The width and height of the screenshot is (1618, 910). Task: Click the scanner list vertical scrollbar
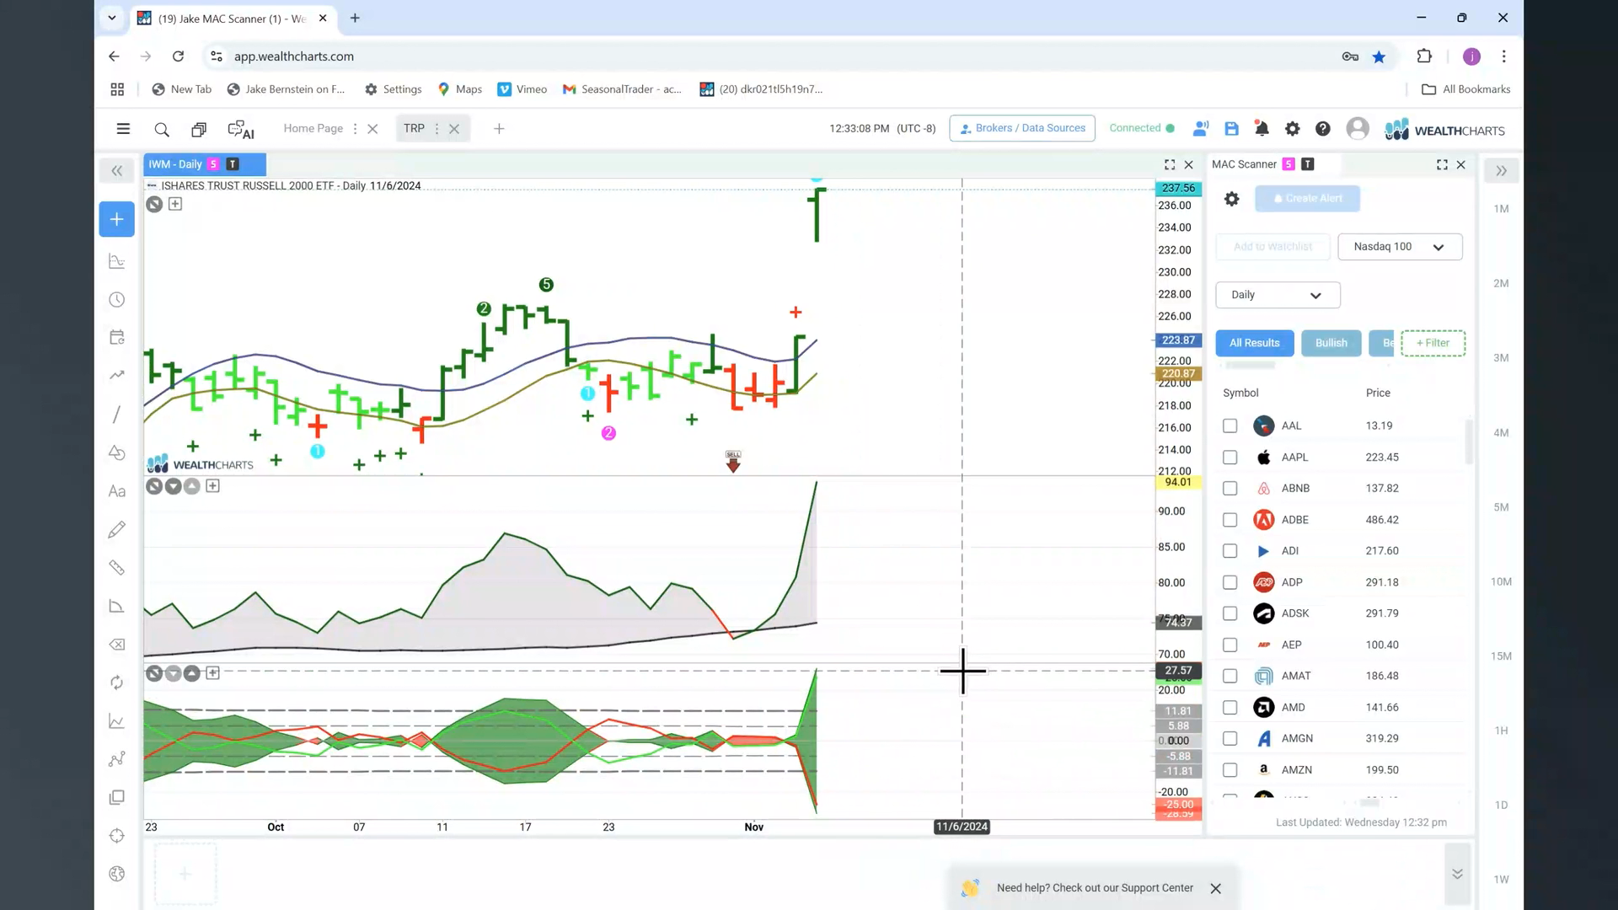click(1469, 442)
